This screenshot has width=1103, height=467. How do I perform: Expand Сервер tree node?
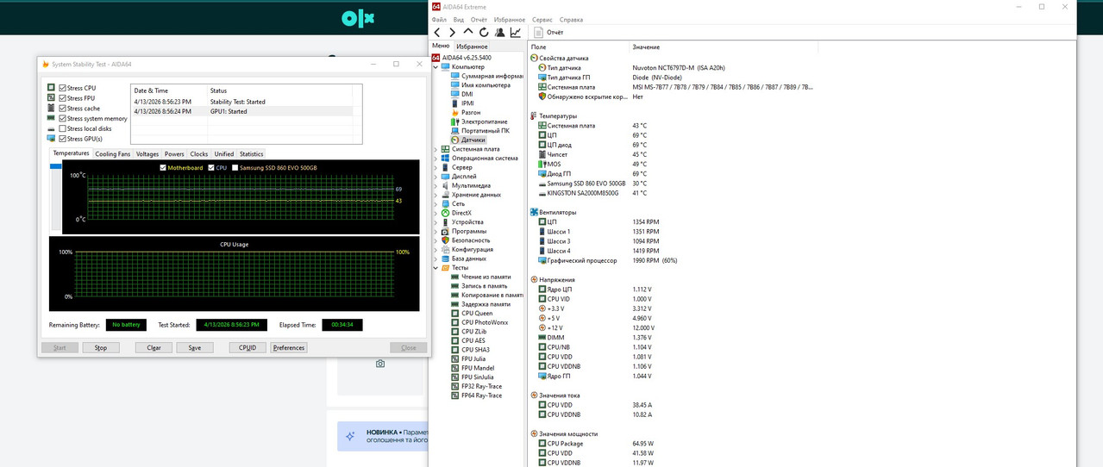[x=436, y=167]
